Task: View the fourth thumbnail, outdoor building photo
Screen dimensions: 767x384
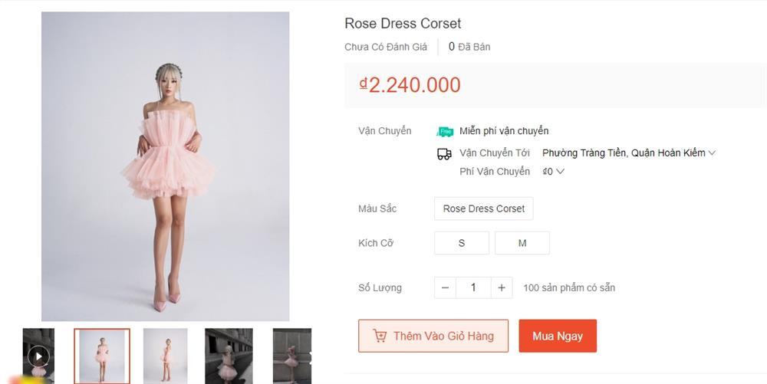Action: point(229,356)
